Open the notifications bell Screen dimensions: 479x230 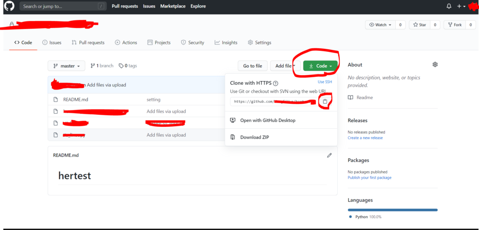pos(449,6)
